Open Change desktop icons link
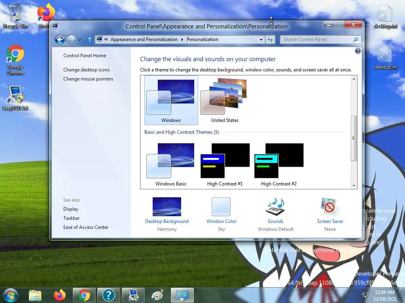Screen dimensions: 405x303 (86, 70)
